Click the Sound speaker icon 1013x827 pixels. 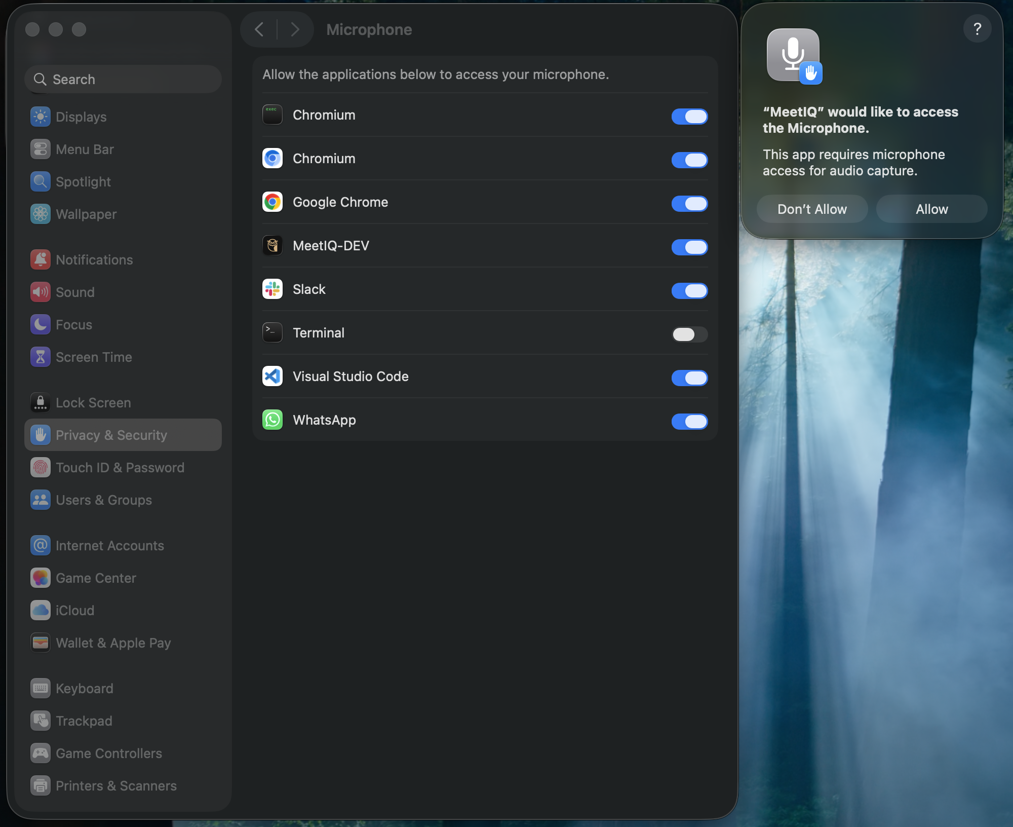coord(41,292)
